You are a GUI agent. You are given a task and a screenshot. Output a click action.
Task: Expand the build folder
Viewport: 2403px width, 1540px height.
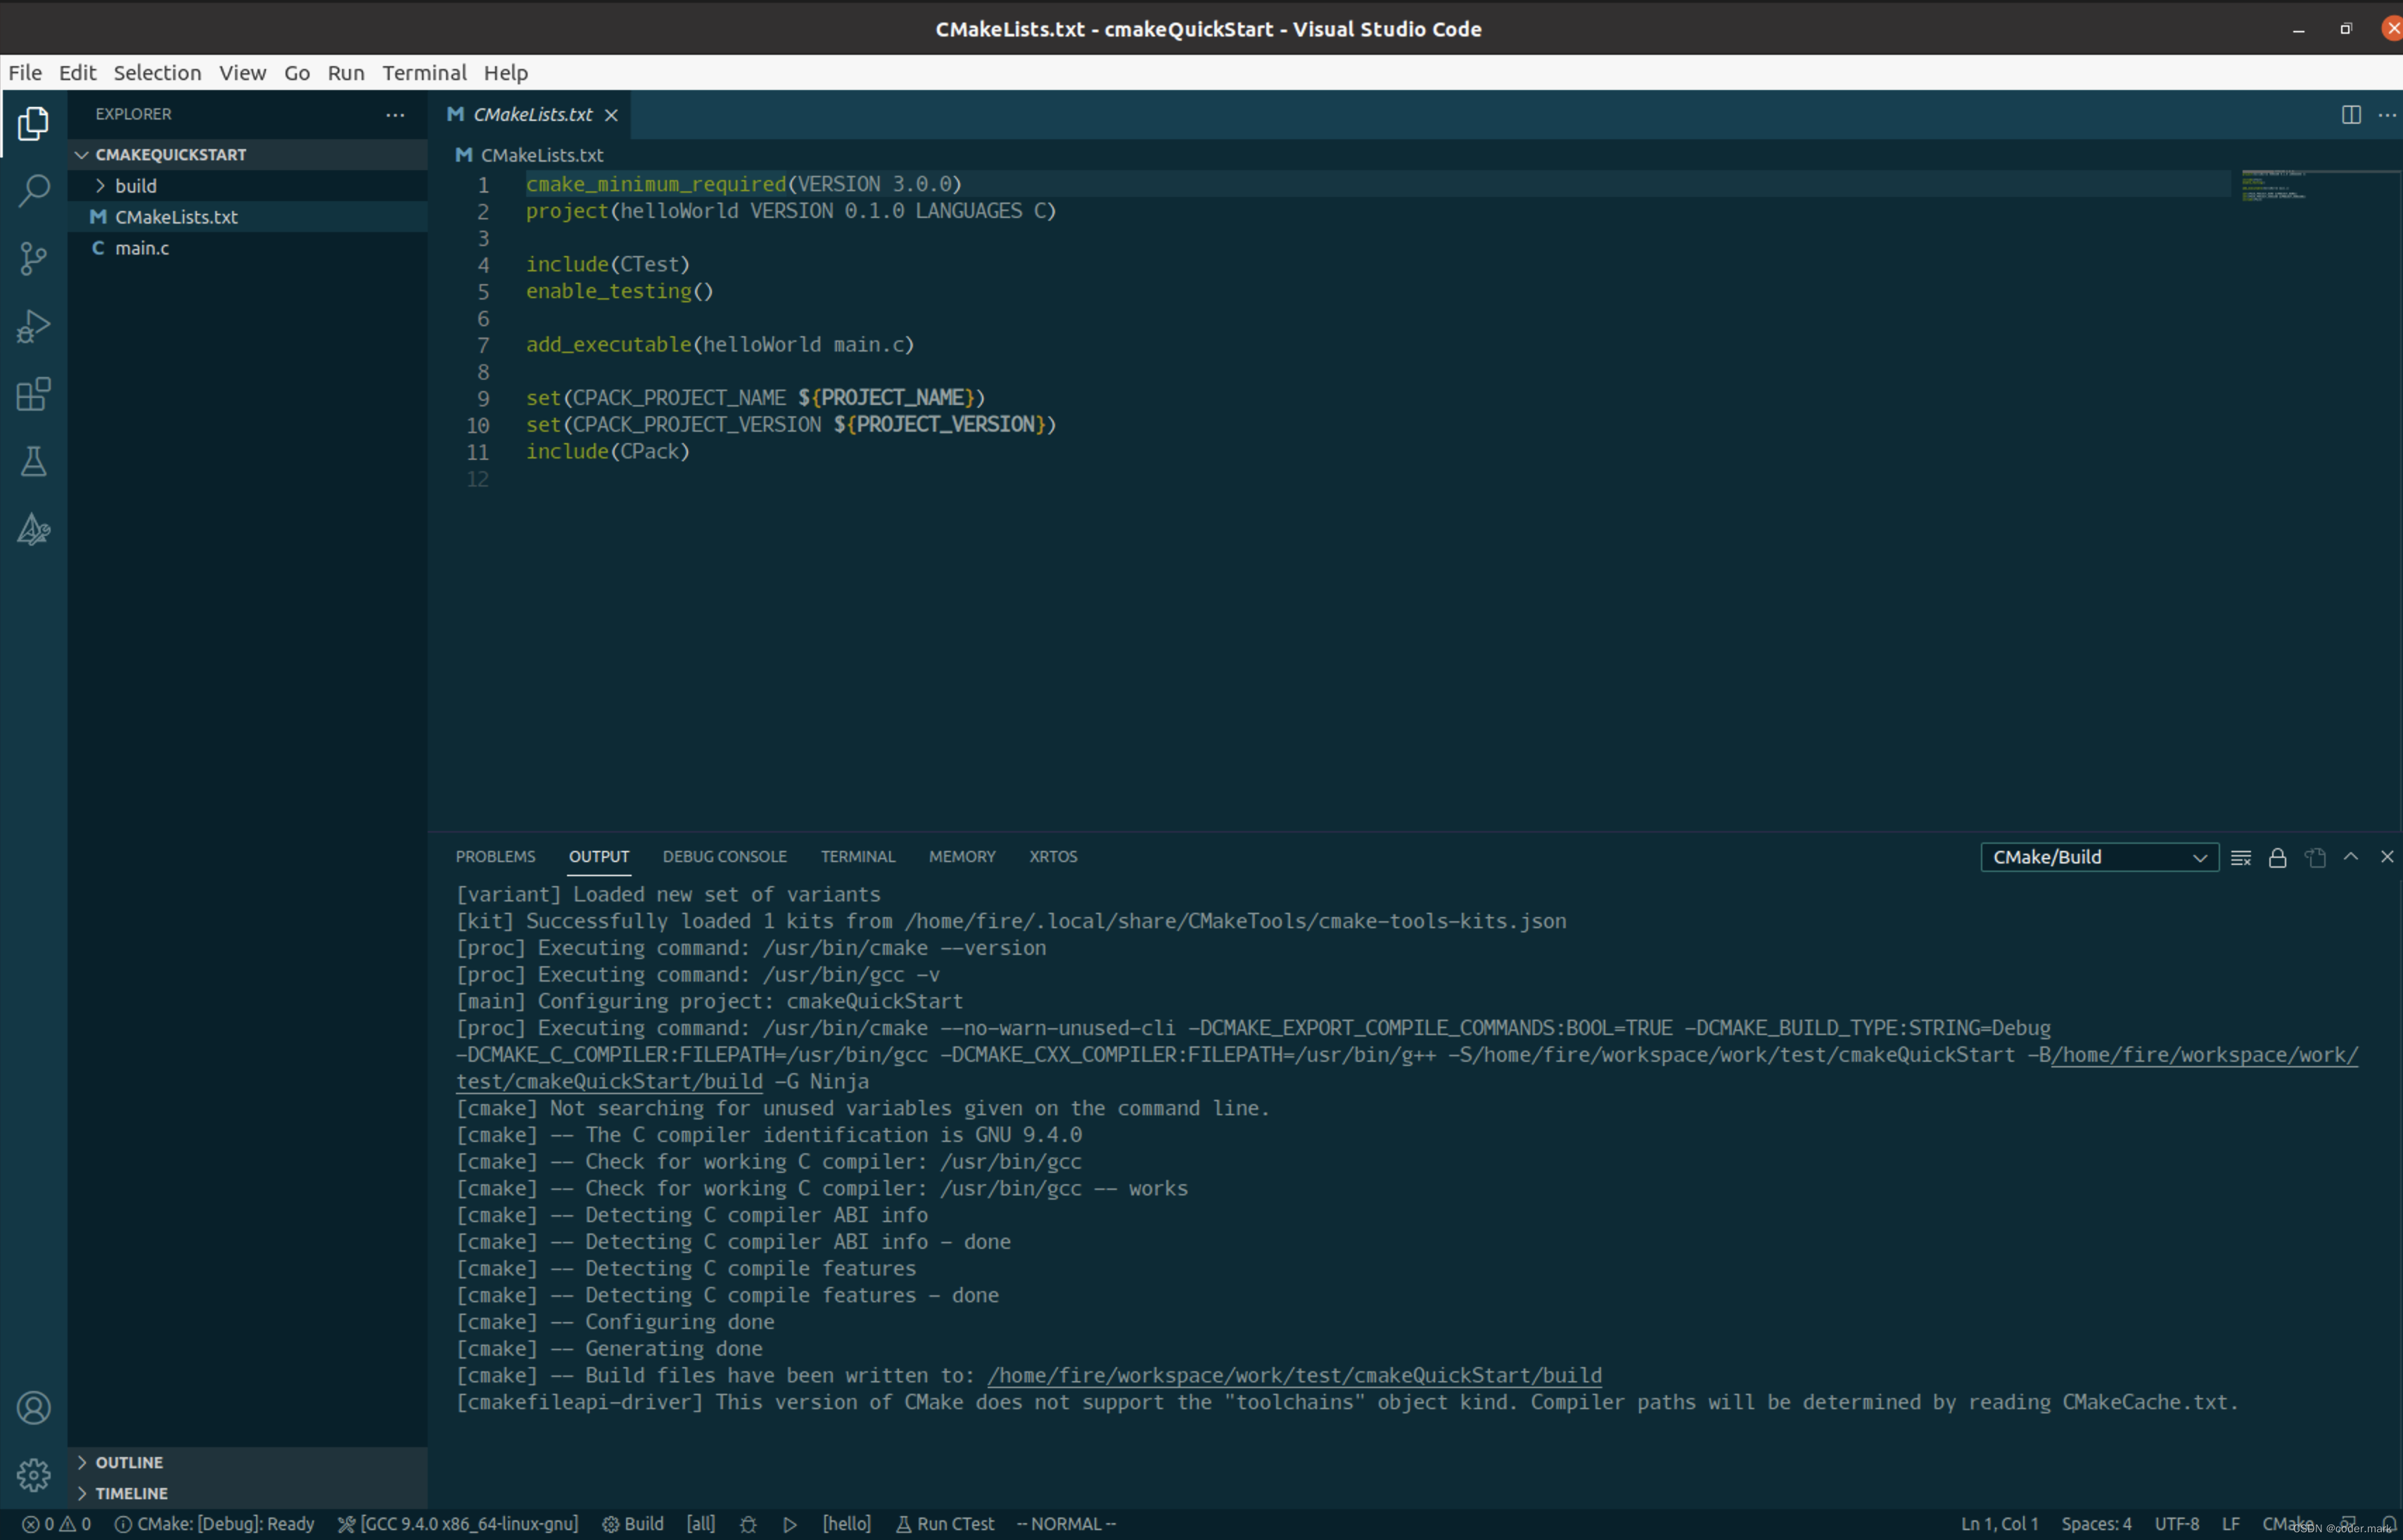(x=135, y=186)
